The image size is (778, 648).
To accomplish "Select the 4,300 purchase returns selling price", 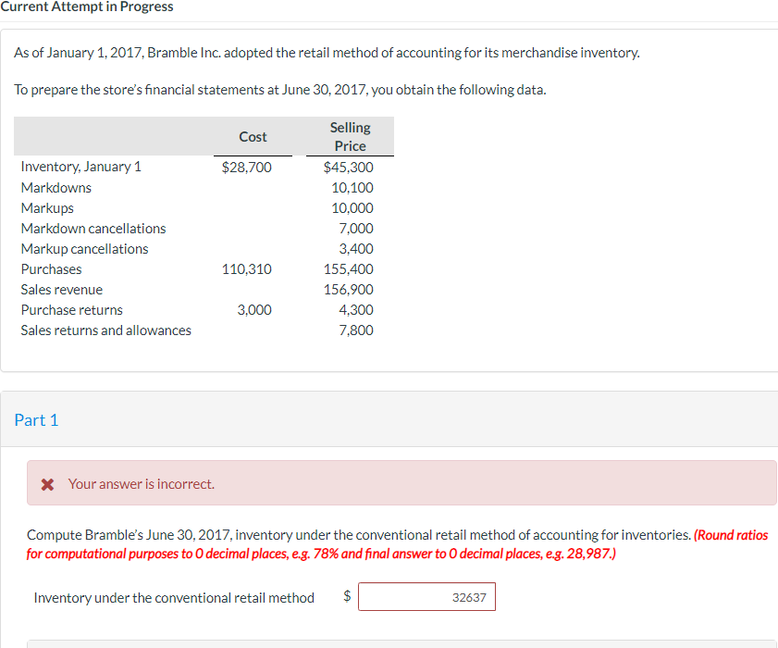I will point(356,310).
